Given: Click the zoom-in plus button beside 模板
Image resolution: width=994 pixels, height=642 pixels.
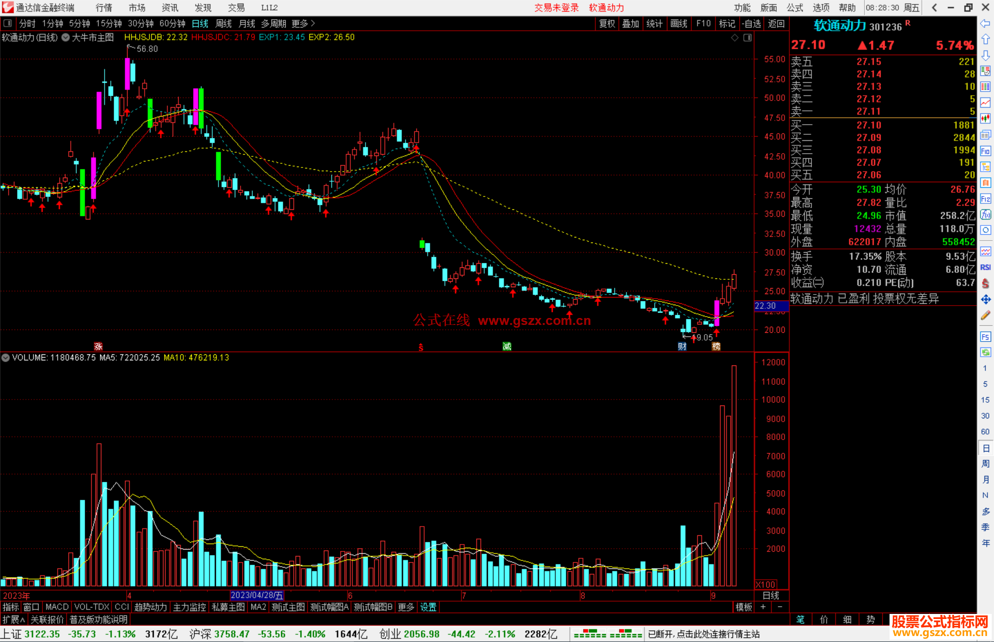Looking at the screenshot, I should tap(763, 607).
